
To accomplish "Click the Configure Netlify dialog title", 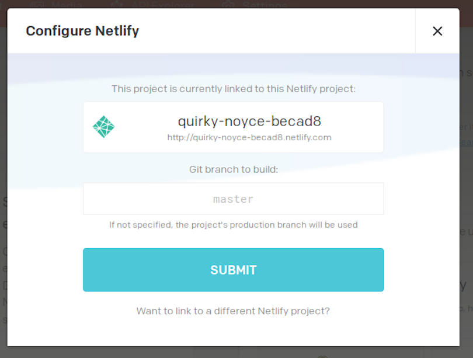I will 82,31.
